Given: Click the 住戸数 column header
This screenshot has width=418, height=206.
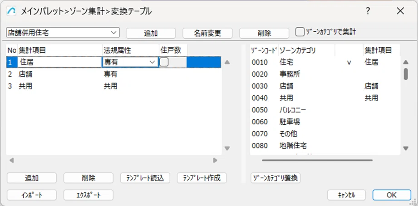Looking at the screenshot, I should pos(173,50).
